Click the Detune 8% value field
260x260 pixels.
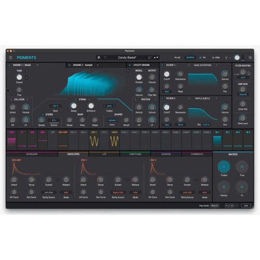click(x=54, y=120)
